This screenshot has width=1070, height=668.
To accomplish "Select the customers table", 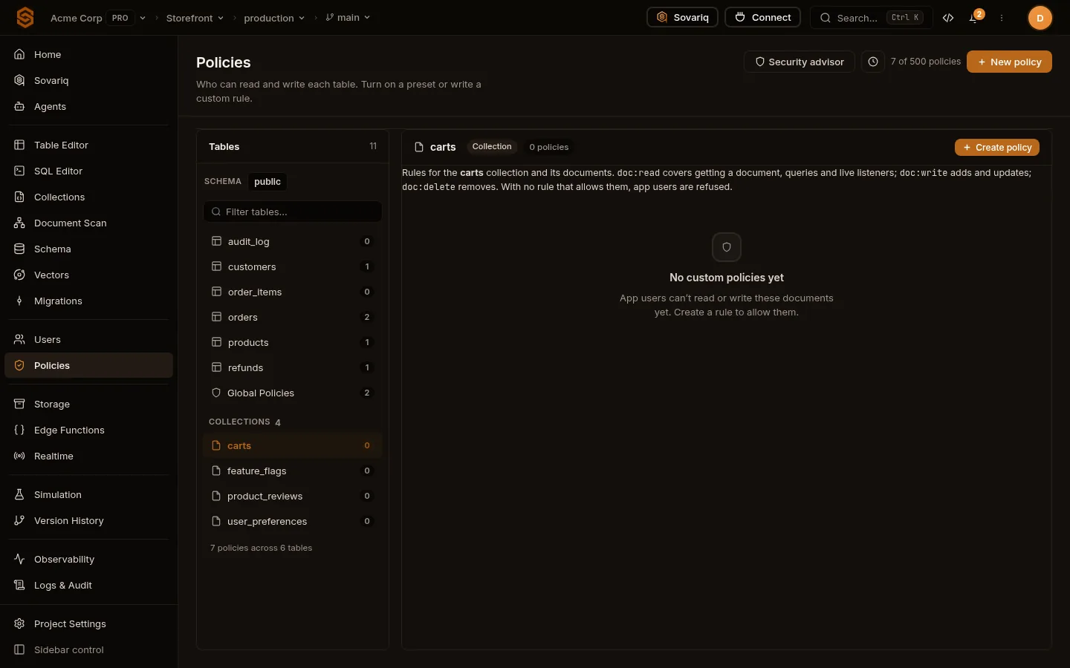I will [293, 266].
